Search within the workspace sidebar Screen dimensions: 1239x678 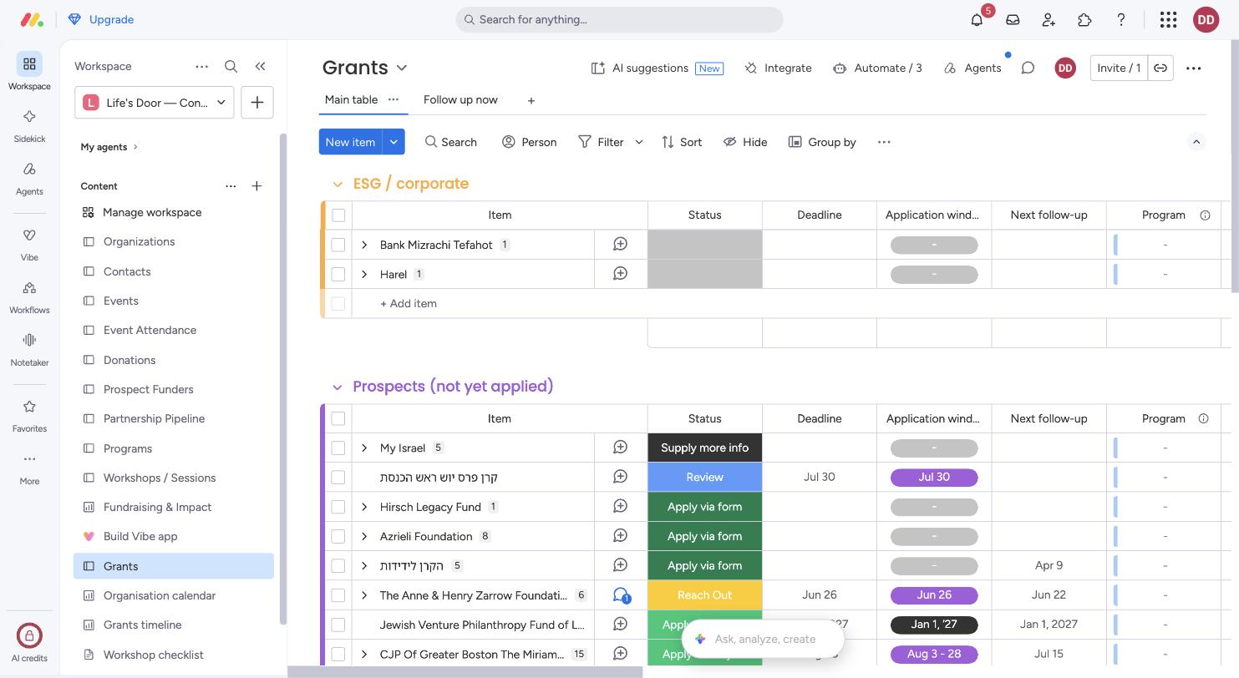point(231,66)
